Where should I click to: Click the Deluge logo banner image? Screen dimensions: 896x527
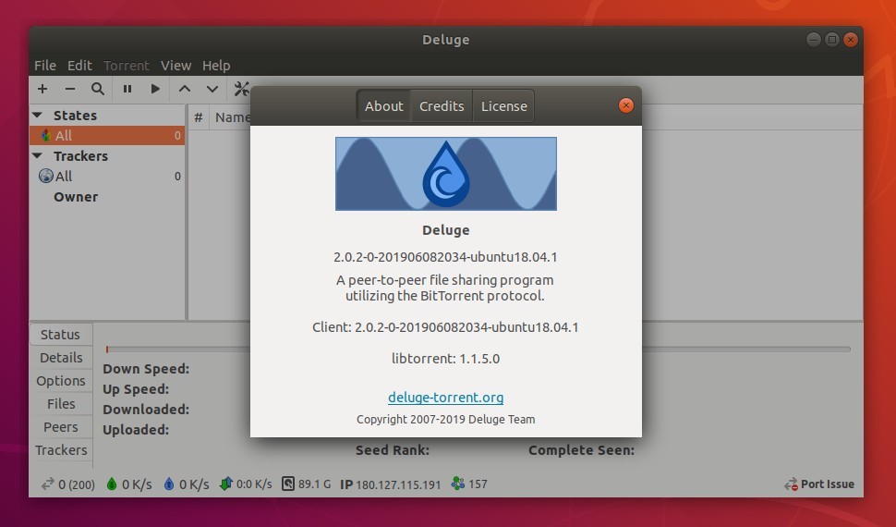pos(446,174)
